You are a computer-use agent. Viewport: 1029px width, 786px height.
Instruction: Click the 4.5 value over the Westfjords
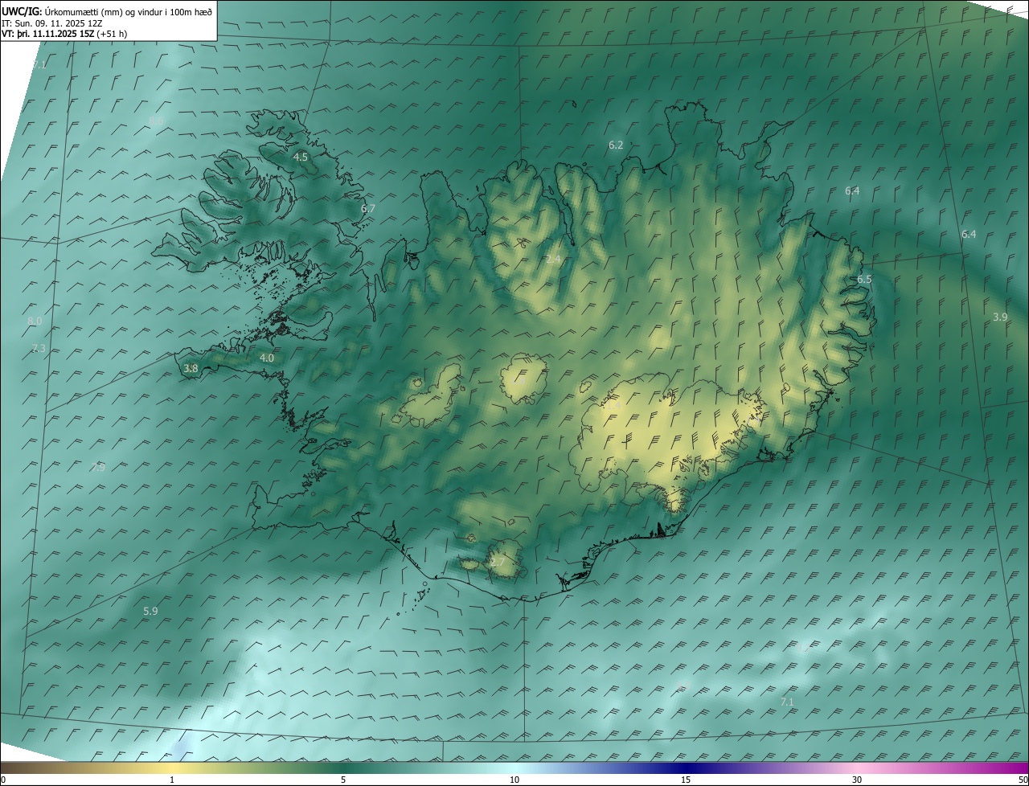pyautogui.click(x=301, y=157)
